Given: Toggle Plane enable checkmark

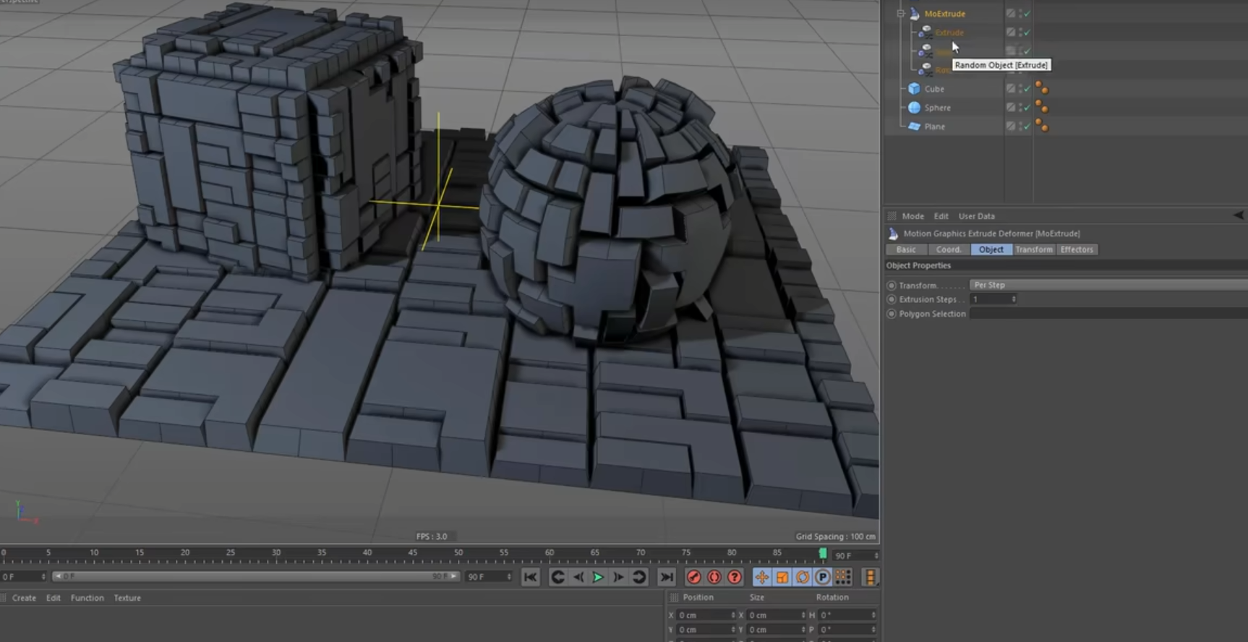Looking at the screenshot, I should pos(1027,127).
